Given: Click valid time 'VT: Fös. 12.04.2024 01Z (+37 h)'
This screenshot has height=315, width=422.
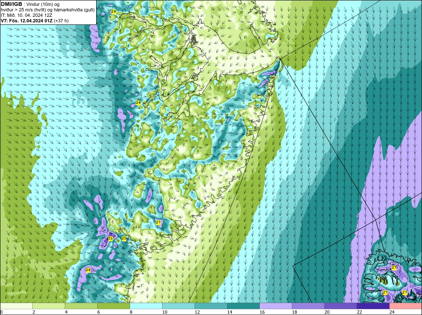Looking at the screenshot, I should tap(35, 21).
